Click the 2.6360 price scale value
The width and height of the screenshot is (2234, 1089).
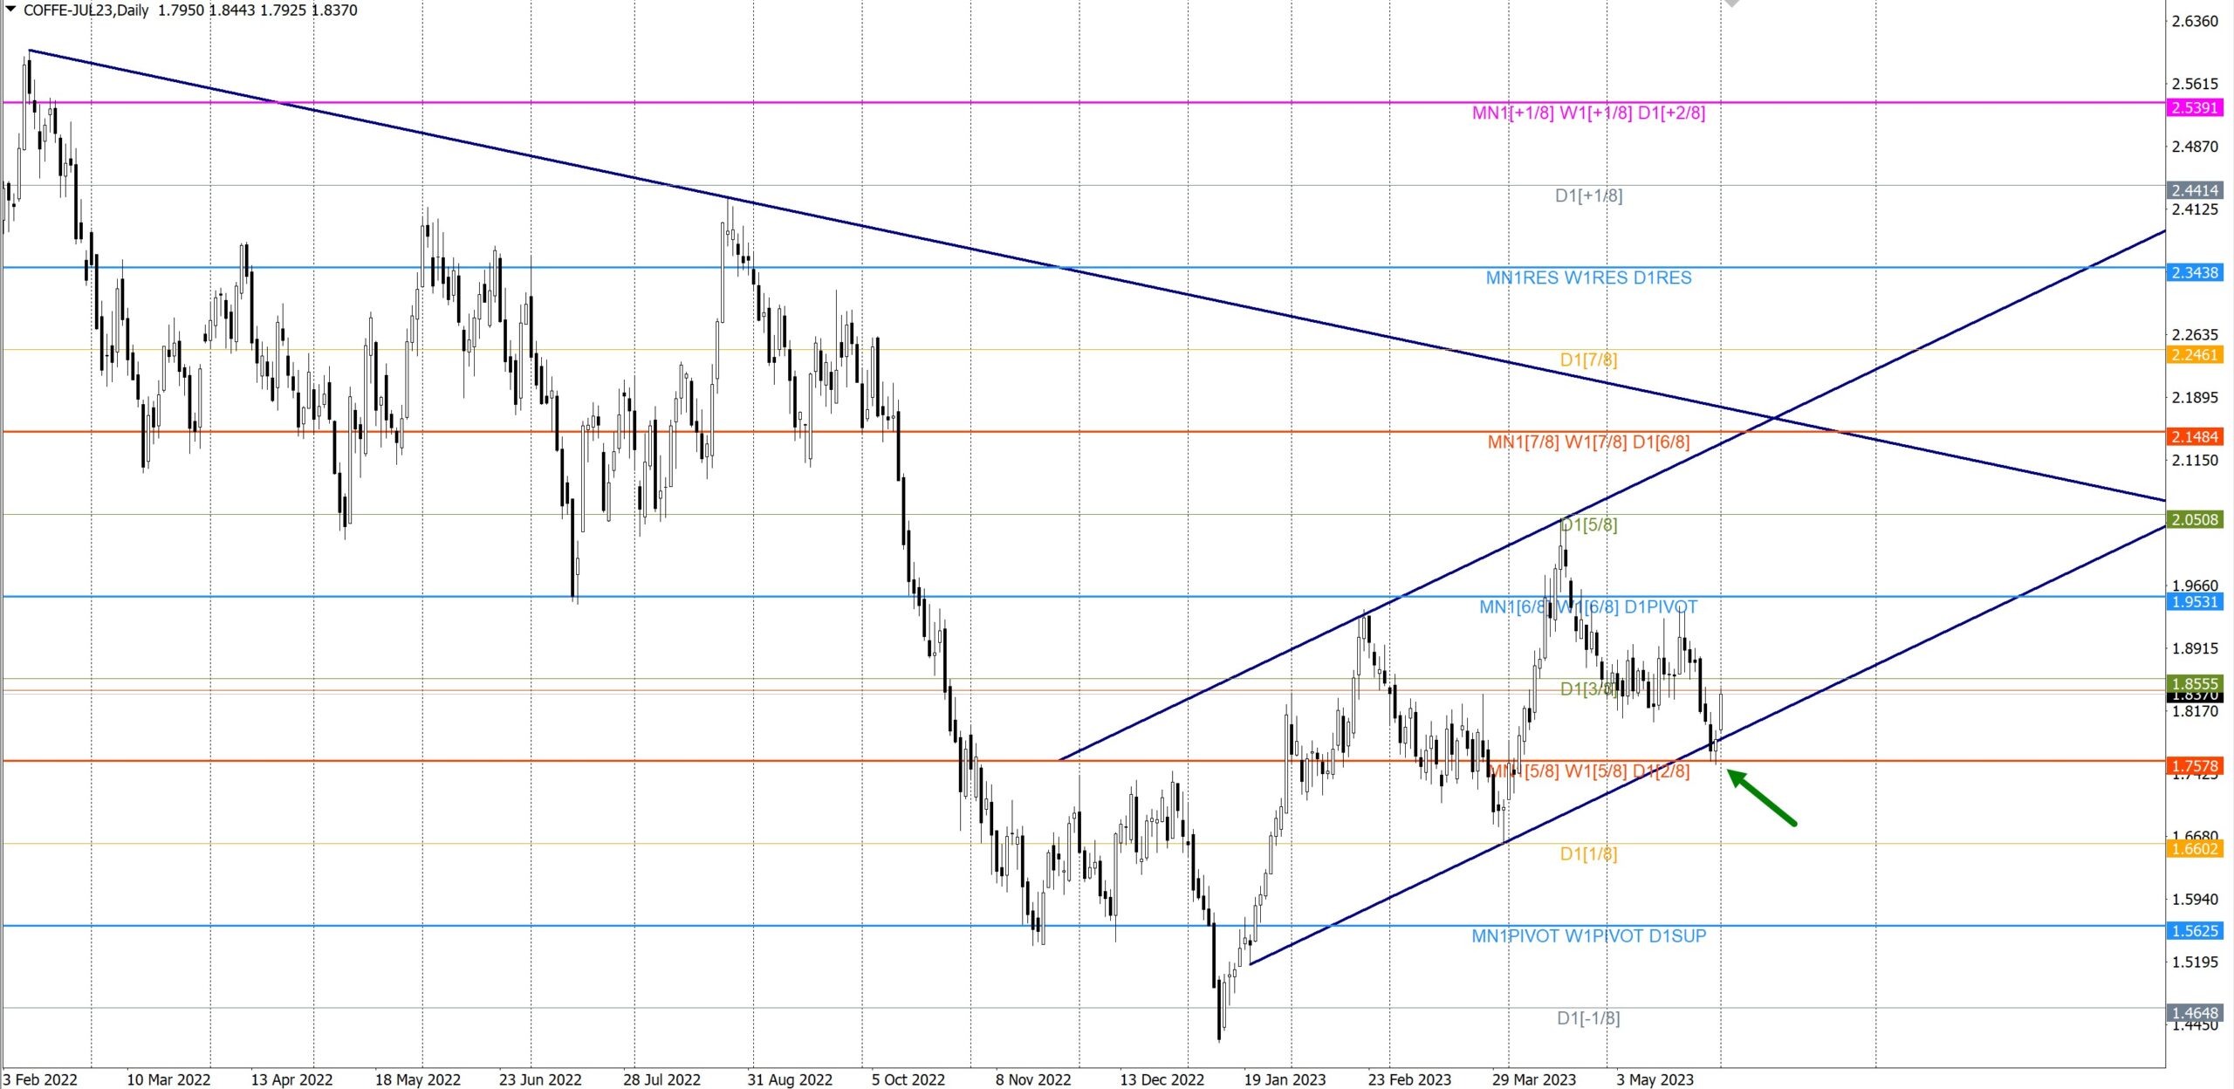[2195, 21]
